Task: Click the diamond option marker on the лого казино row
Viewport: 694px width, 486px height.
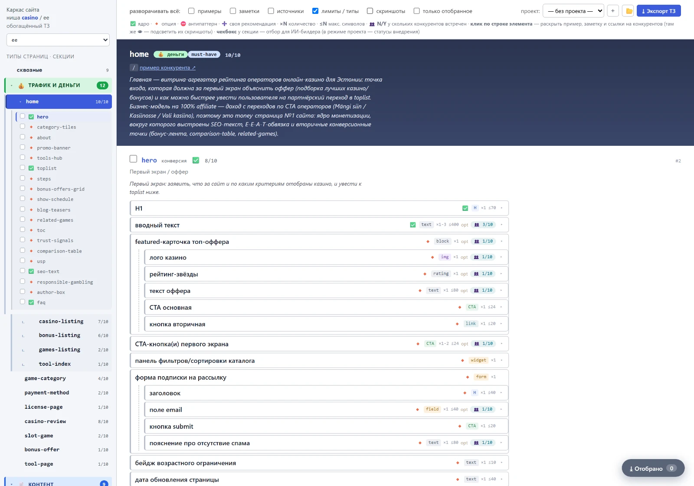Action: [432, 257]
